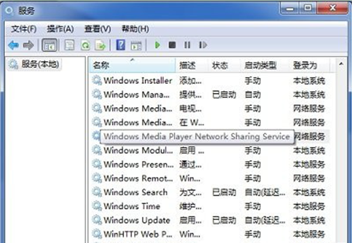The image size is (352, 243).
Task: Toggle the show/hide console tree button
Action: click(49, 45)
